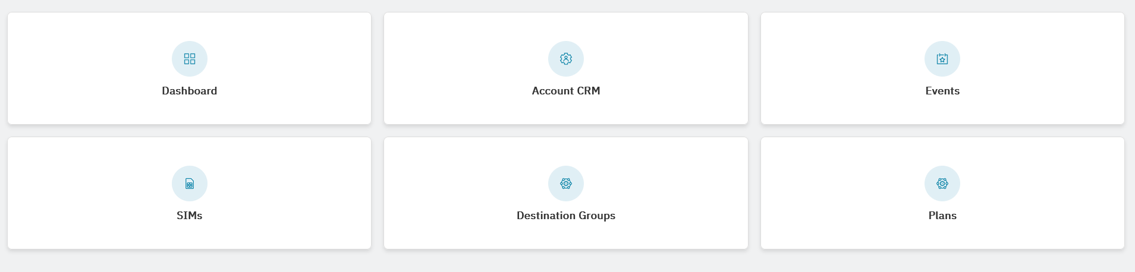This screenshot has width=1135, height=272.
Task: Click the SIMs card's bottom edge
Action: [189, 248]
